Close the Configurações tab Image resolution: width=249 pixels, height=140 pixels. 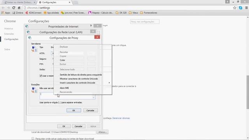(69, 2)
